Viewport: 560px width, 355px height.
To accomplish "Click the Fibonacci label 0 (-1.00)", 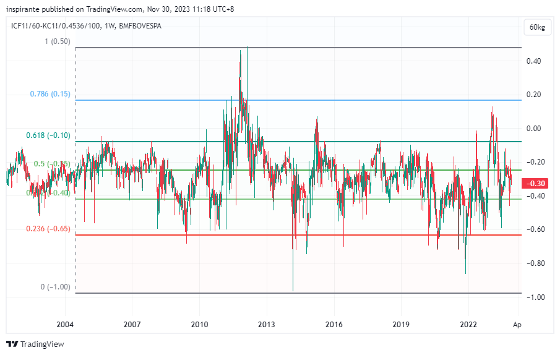I will (55, 287).
